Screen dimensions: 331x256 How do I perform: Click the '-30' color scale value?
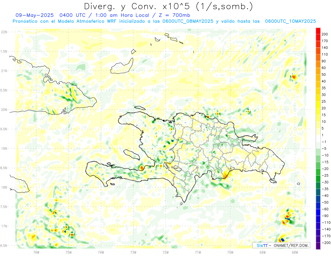pyautogui.click(x=325, y=182)
